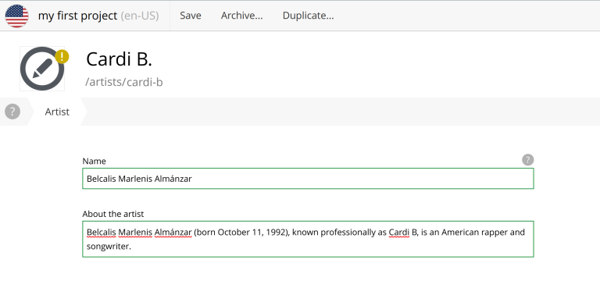
Task: Click the Cardi B. document heading
Action: 119,59
